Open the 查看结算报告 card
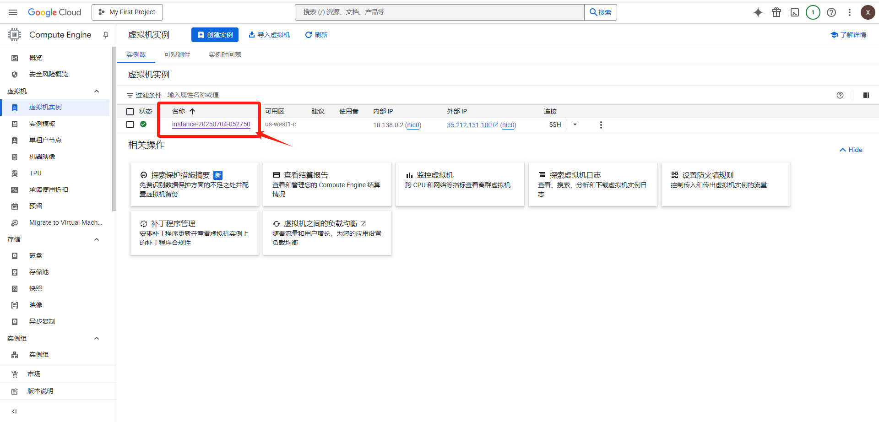The height and width of the screenshot is (422, 879). tap(327, 184)
